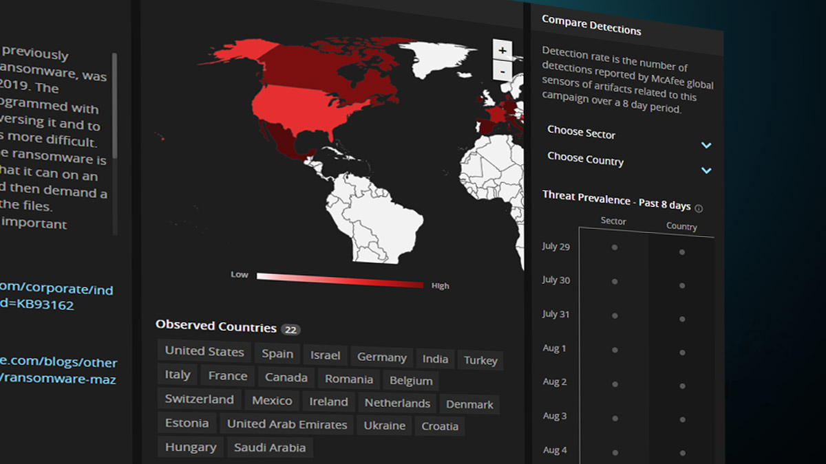Select the Canada country tag
The image size is (826, 464).
[286, 377]
